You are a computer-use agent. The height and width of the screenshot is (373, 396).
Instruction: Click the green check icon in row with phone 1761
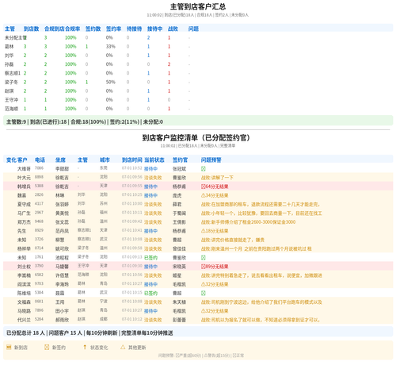pos(204,258)
